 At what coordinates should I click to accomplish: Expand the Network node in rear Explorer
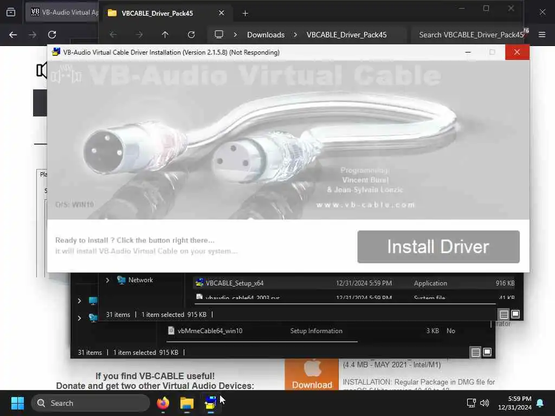(79, 318)
